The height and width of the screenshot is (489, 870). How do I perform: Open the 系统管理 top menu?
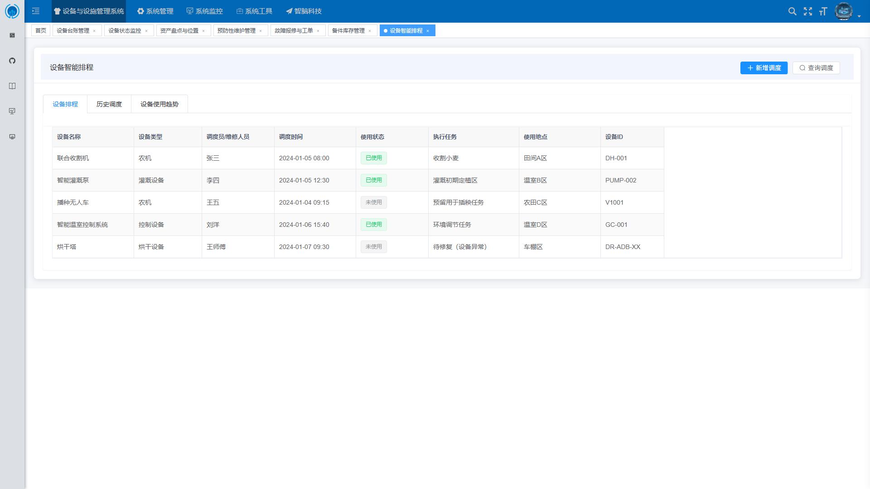point(155,11)
